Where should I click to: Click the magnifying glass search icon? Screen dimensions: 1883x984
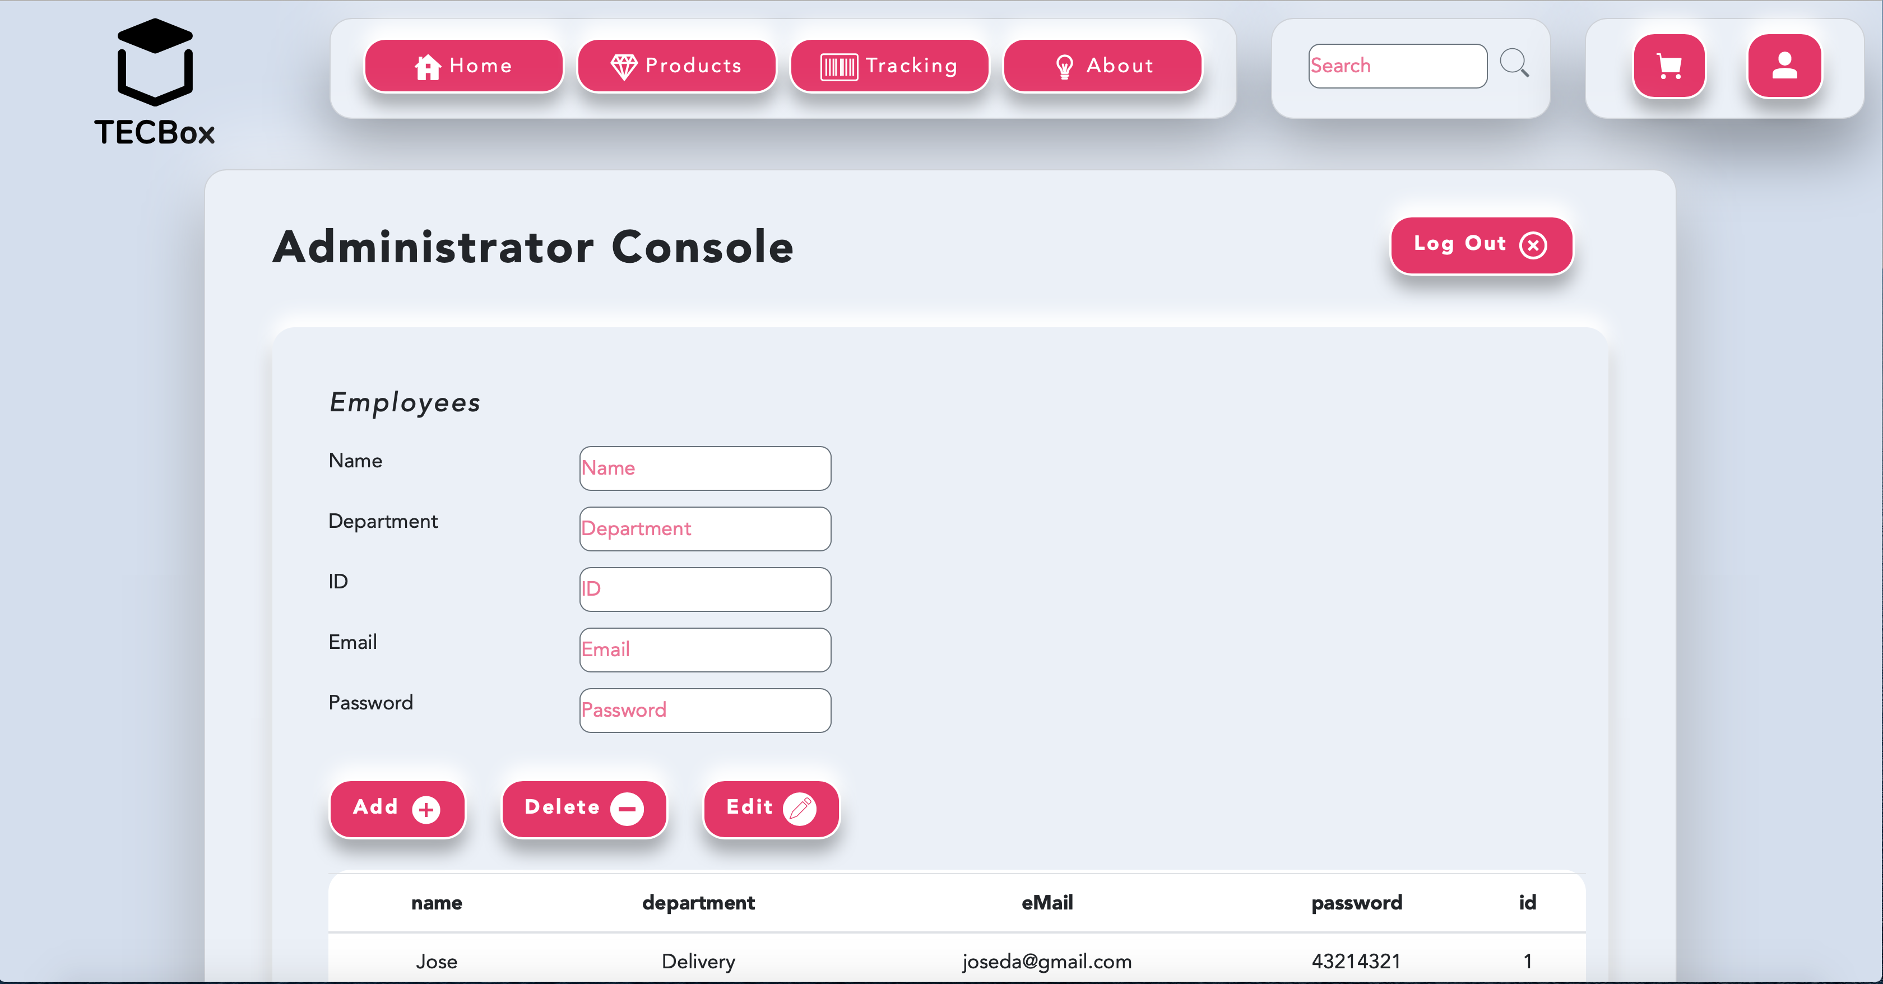pos(1514,63)
